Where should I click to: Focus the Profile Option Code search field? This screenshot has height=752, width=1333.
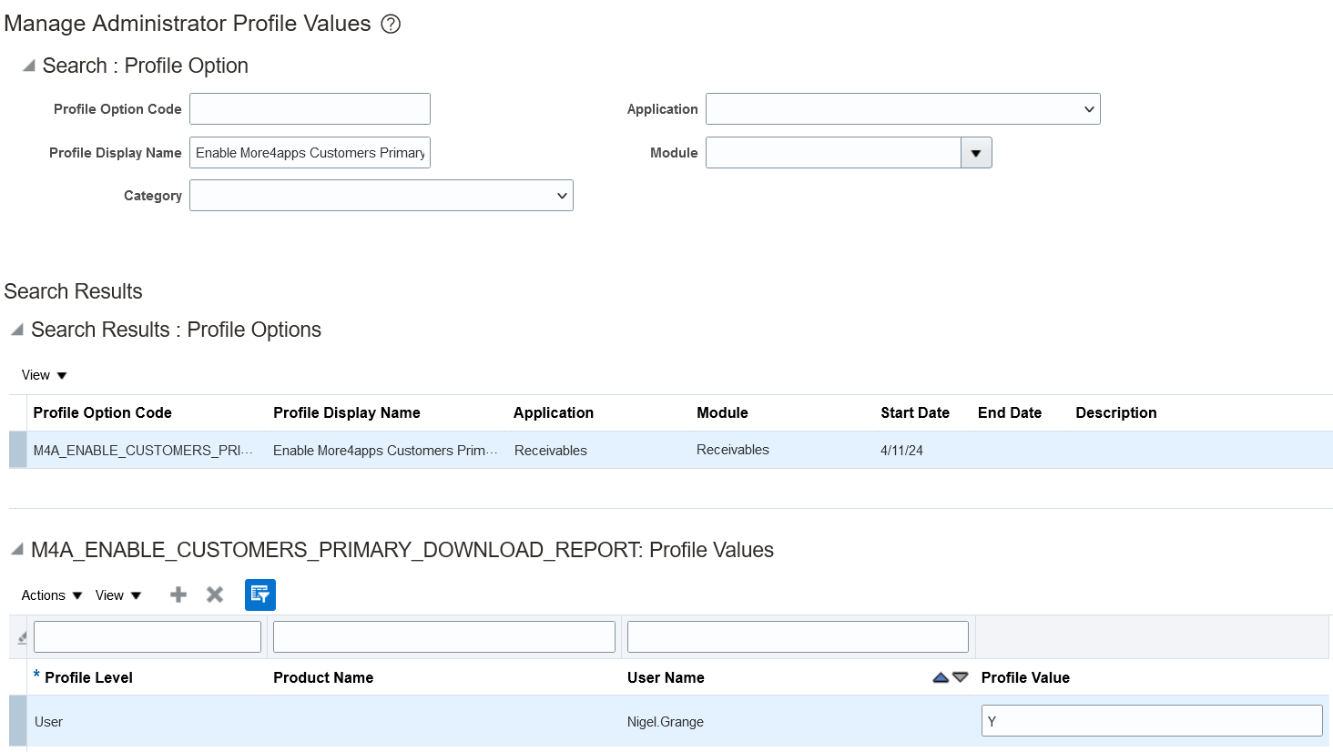[x=310, y=109]
